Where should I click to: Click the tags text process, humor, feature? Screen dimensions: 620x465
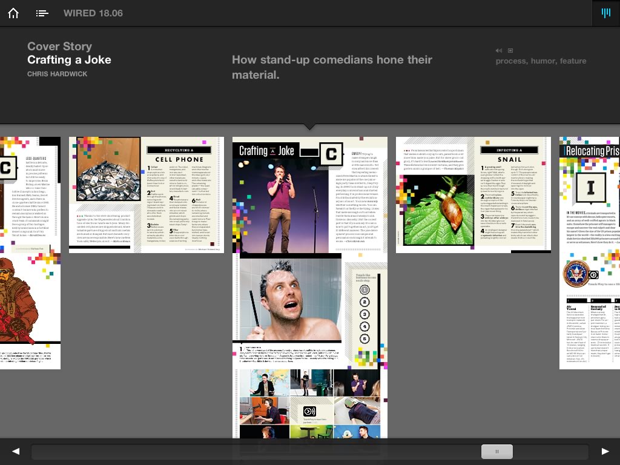tap(541, 61)
